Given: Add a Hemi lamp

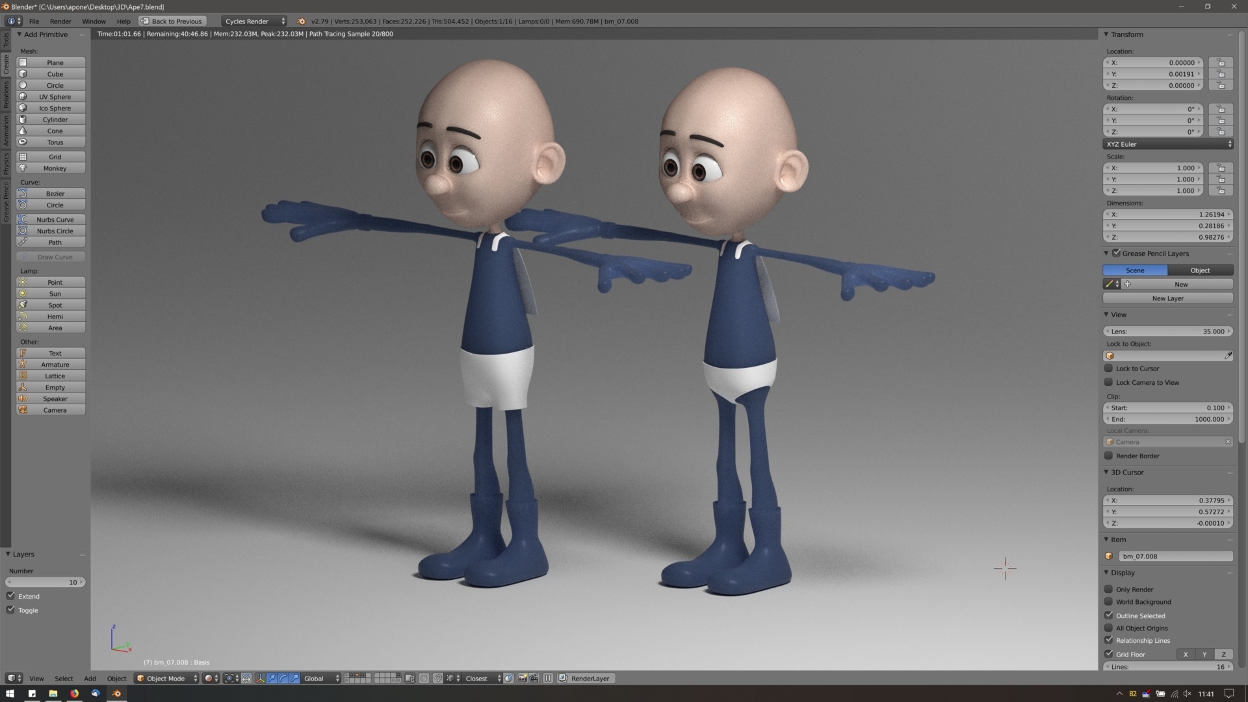Looking at the screenshot, I should tap(51, 317).
